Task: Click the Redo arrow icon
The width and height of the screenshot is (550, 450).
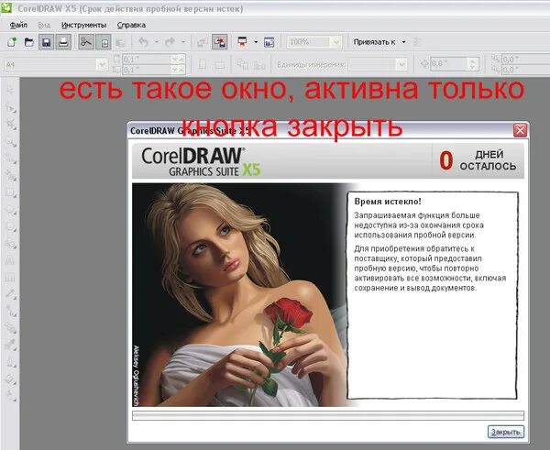Action: click(170, 42)
